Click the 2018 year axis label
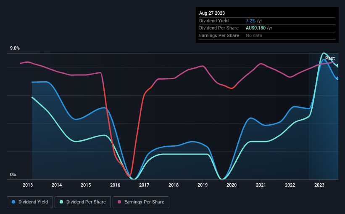This screenshot has height=214, width=345. coord(174,185)
